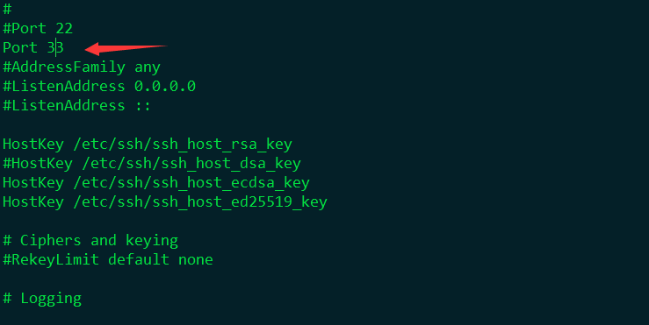Click the ssh_host_ecdsa_key path
Image resolution: width=649 pixels, height=325 pixels.
(x=191, y=183)
